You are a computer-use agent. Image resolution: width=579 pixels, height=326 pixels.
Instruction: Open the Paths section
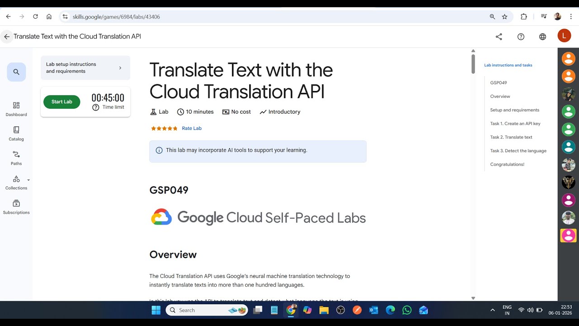[16, 158]
